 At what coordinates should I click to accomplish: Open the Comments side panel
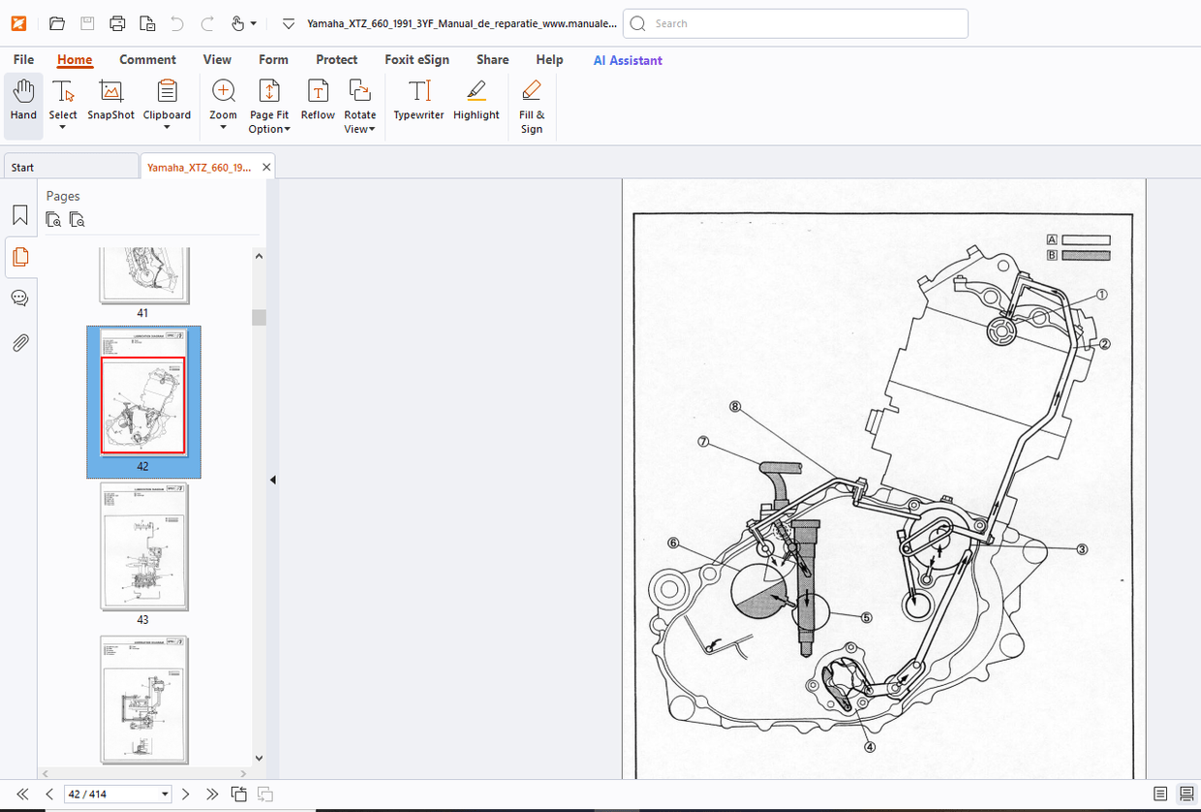click(x=19, y=298)
